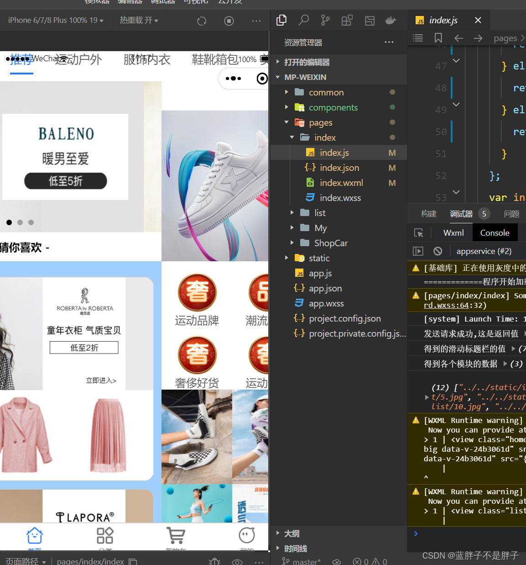Toggle the element inspector cursor in the debugger panel
Image resolution: width=526 pixels, height=565 pixels.
click(418, 232)
